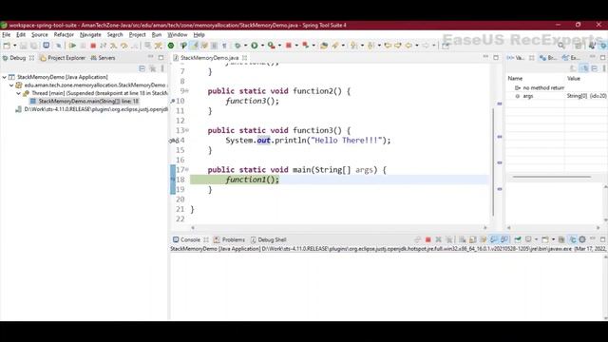Toggle Show Whitespace Characters pilcrow icon
The width and height of the screenshot is (608, 342).
coord(224,46)
